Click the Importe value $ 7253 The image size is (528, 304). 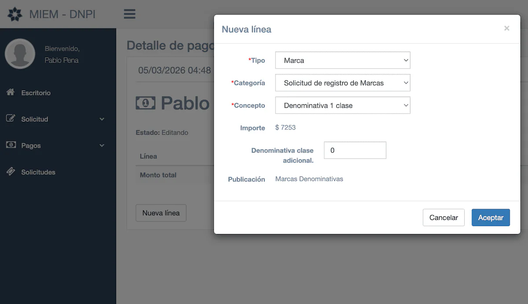pos(286,128)
